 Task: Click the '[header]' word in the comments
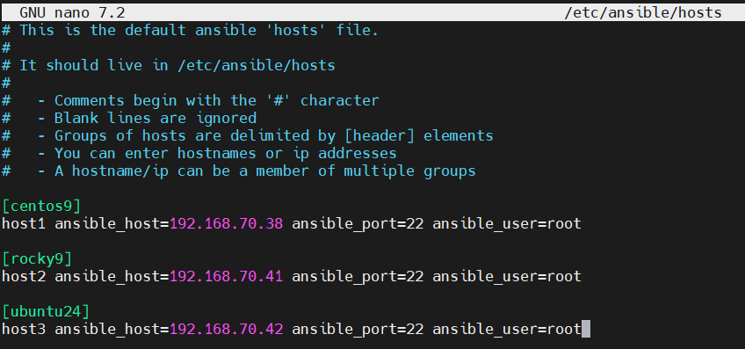(380, 136)
